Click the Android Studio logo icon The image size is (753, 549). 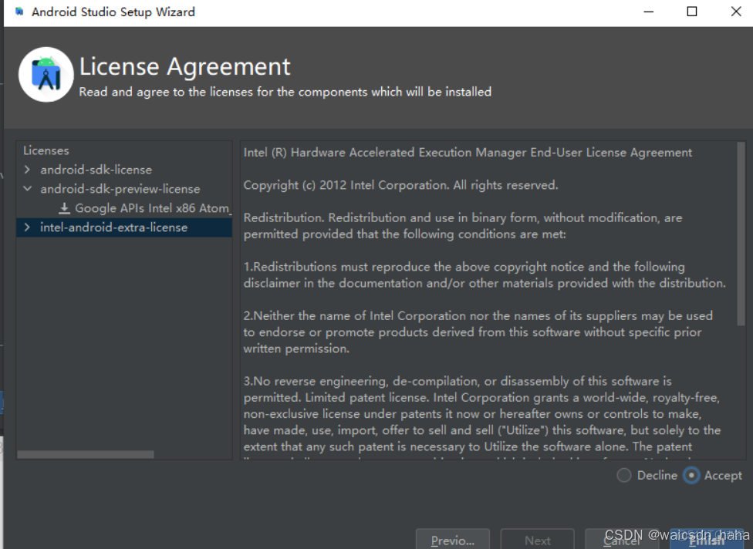point(46,75)
